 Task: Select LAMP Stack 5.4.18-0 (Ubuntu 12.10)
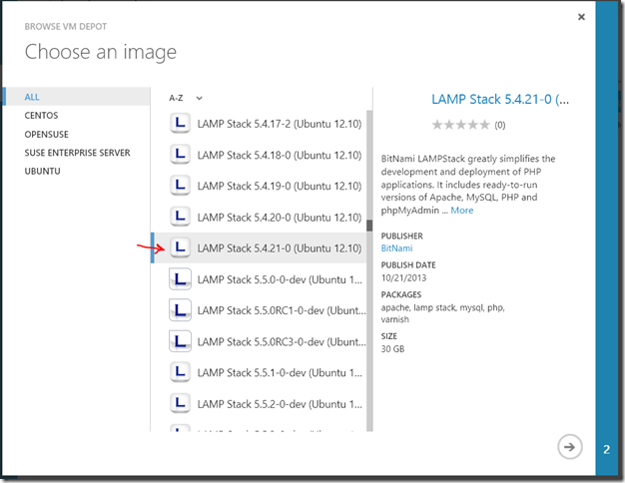coord(260,155)
